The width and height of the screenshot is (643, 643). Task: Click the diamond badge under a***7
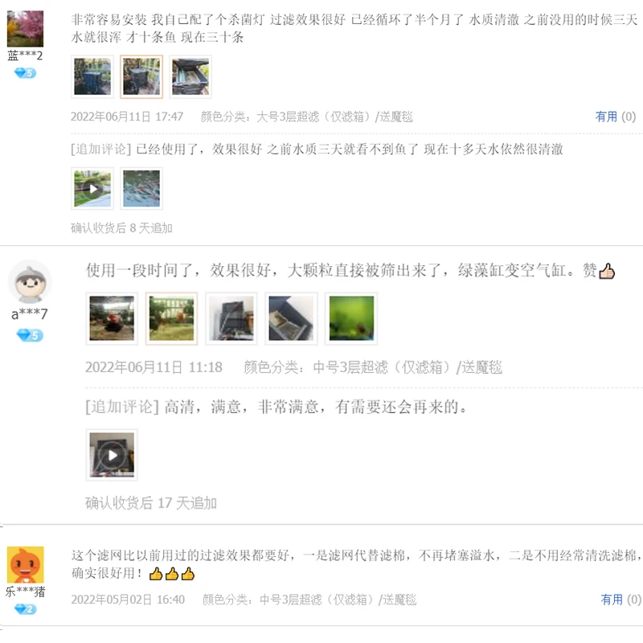click(30, 335)
